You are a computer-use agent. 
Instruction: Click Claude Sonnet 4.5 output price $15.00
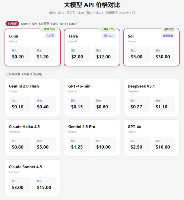(x=44, y=187)
